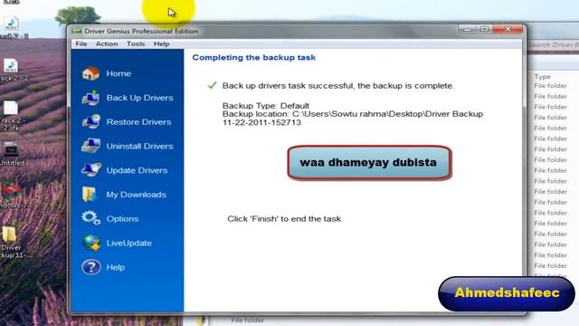
Task: Open the Help menu in menu bar
Action: tap(161, 43)
